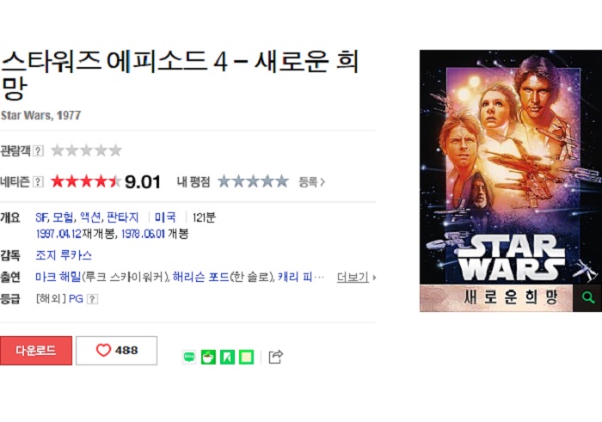Open director 조지 루카스 link
This screenshot has width=602, height=422.
pos(64,255)
